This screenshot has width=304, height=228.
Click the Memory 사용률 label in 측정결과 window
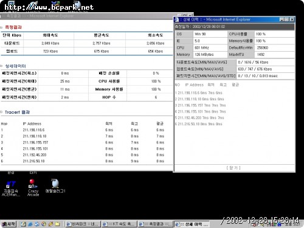click(109, 89)
